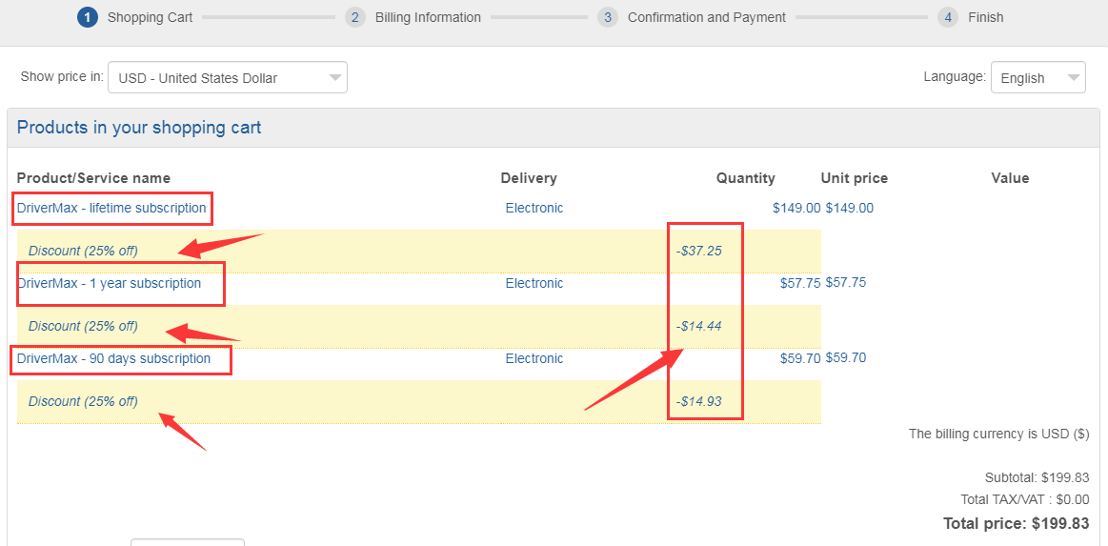Click the Unit price column header
1108x546 pixels.
855,178
